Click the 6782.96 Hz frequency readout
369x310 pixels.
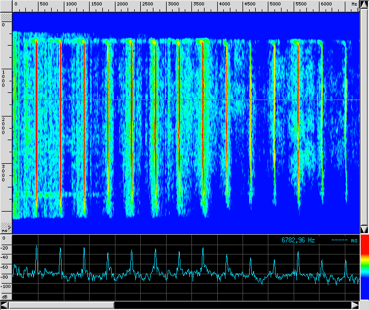[x=299, y=240]
